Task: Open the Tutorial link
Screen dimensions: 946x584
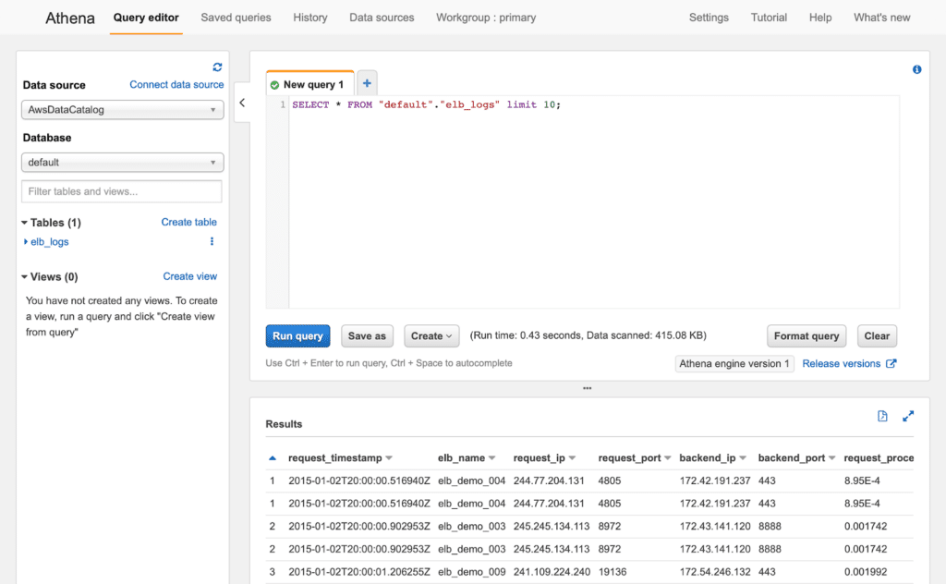Action: pos(769,18)
